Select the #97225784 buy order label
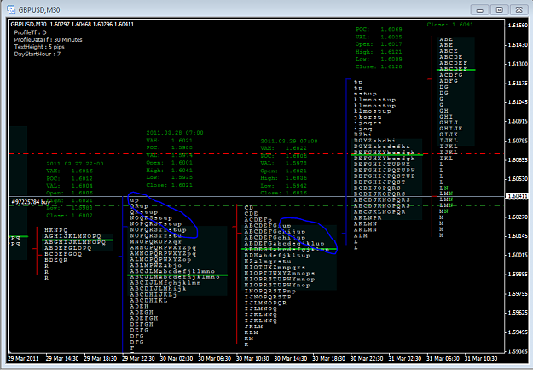This screenshot has height=370, width=533. (31, 202)
